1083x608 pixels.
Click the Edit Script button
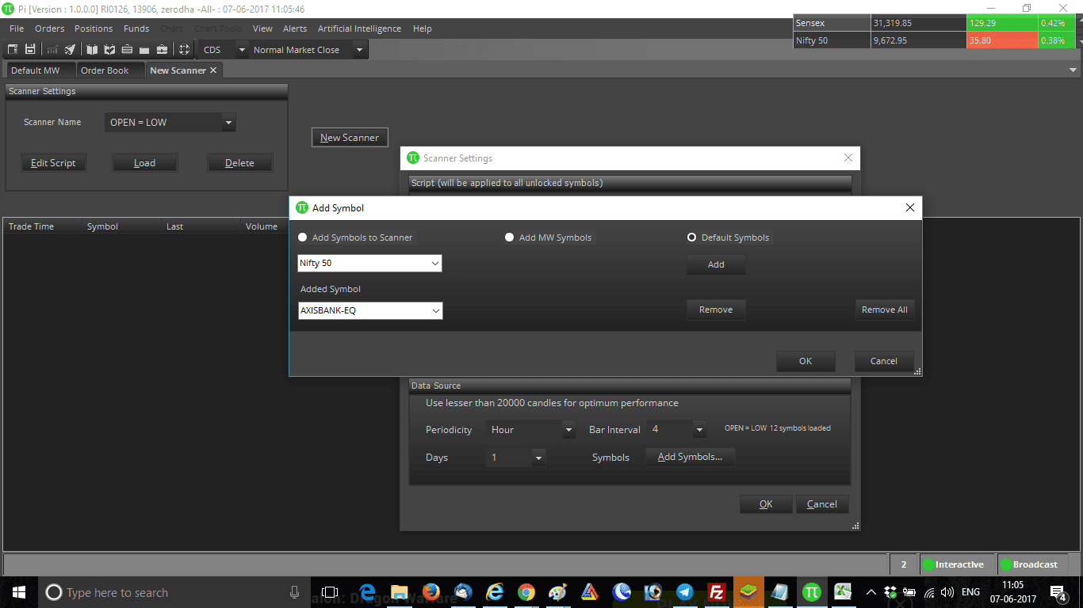53,163
